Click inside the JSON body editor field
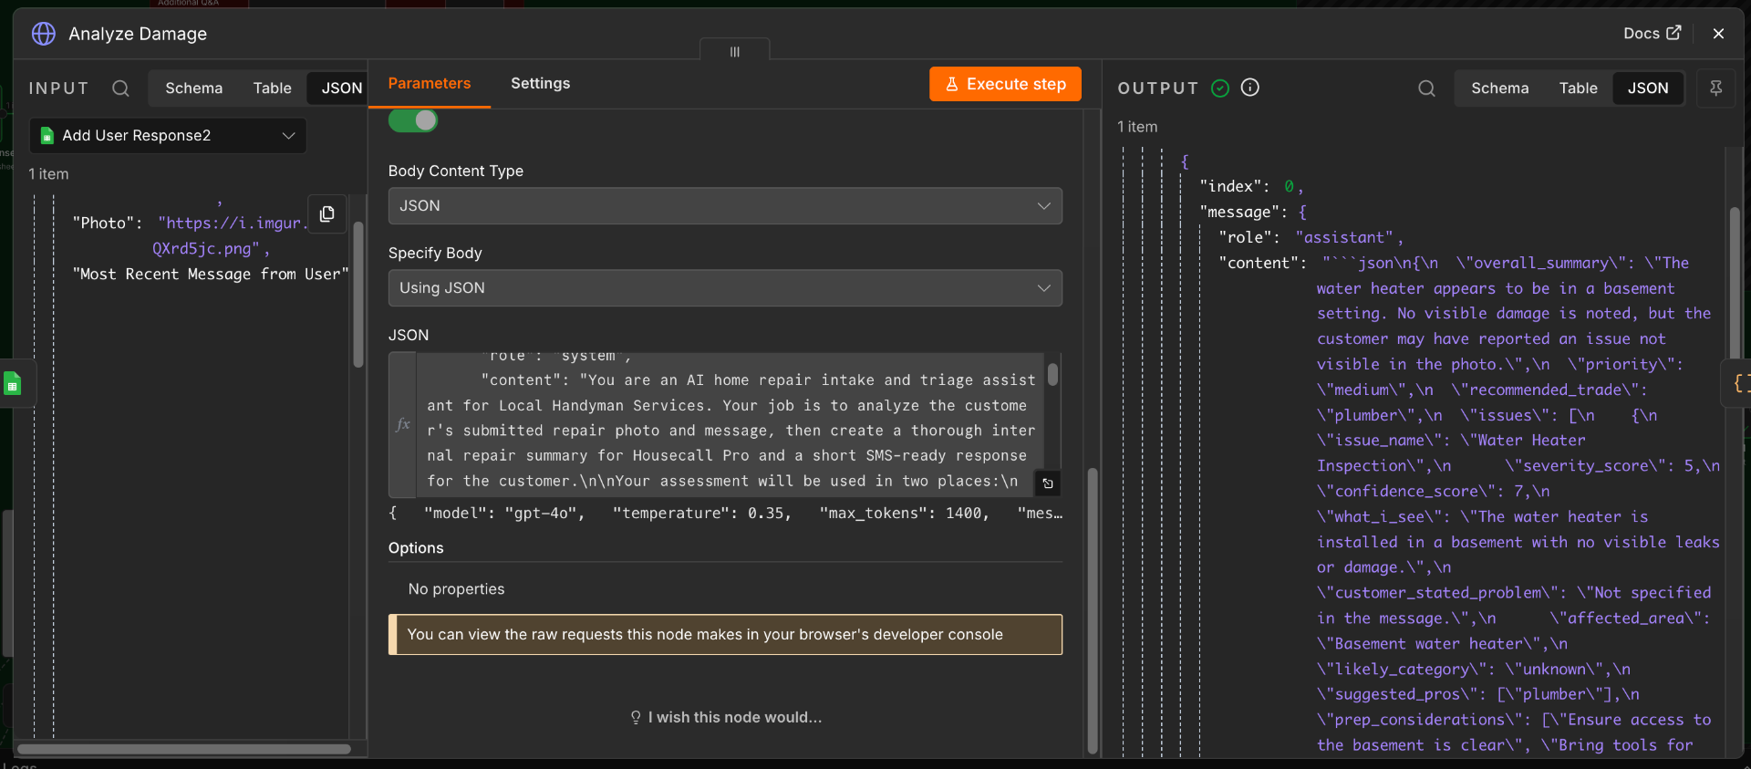Screen dimensions: 1751x769 731,425
